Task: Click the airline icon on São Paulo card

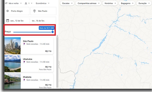Action: point(24,44)
